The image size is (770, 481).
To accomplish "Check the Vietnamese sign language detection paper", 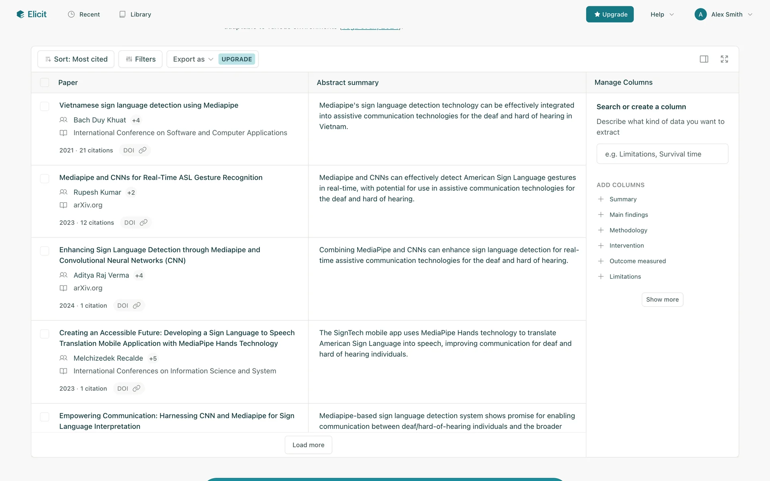I will [x=45, y=106].
